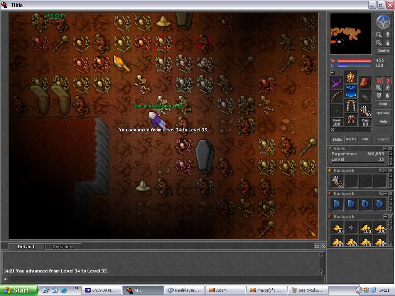Switch to the Dreamers chat tab
The image size is (395, 296).
(63, 247)
